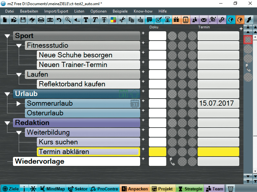Open the Import/Export menu

click(x=56, y=11)
